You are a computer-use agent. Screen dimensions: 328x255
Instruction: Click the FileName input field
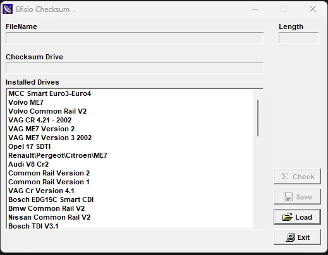[135, 38]
